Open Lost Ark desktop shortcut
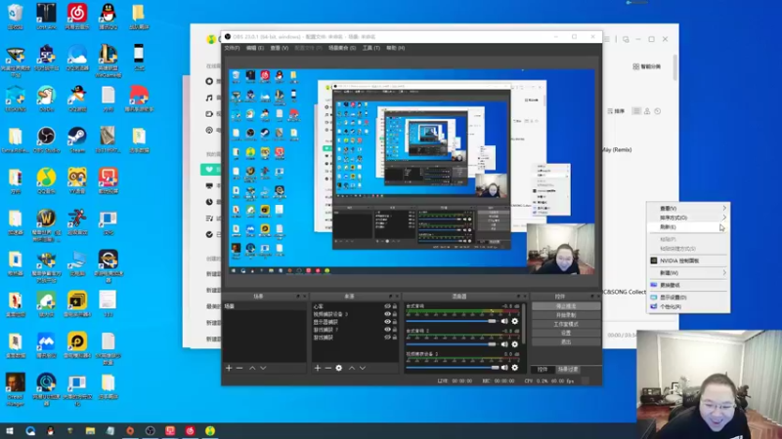The height and width of the screenshot is (439, 782). click(x=46, y=17)
